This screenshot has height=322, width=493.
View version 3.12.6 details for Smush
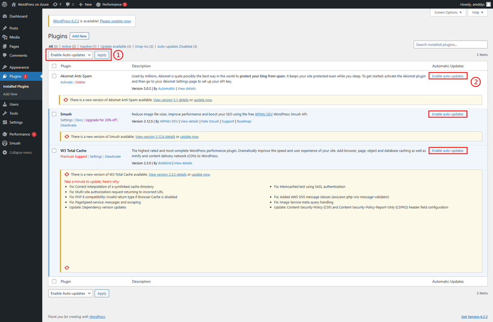(155, 137)
